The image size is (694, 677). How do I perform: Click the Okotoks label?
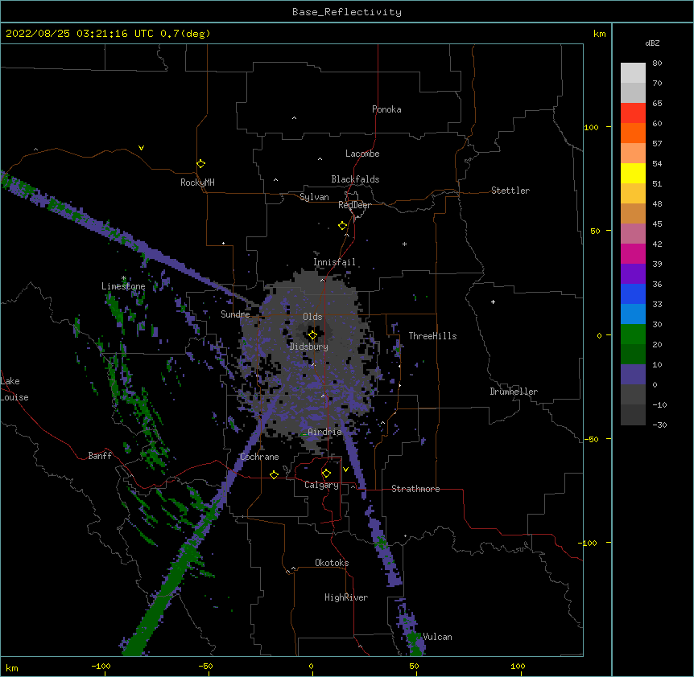332,563
